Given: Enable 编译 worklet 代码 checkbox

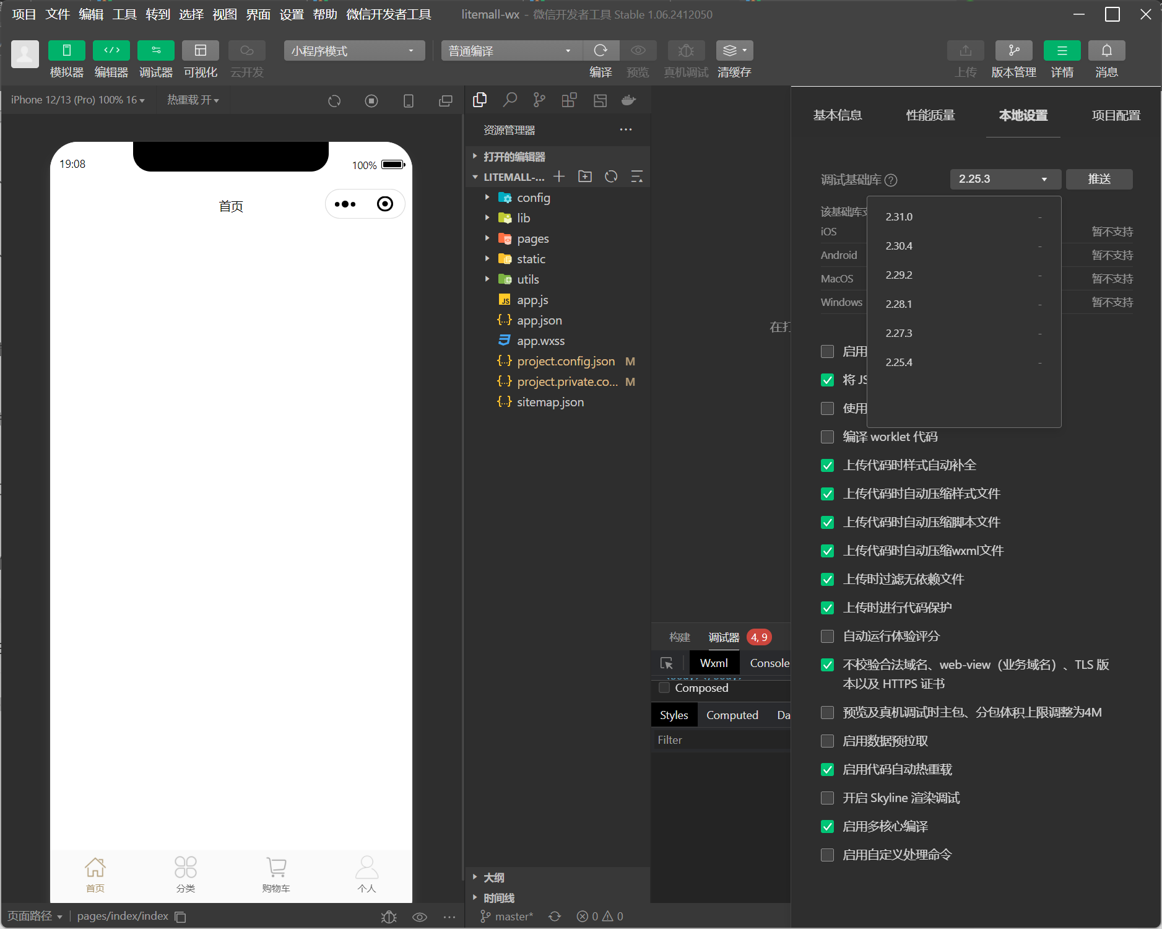Looking at the screenshot, I should [x=827, y=437].
